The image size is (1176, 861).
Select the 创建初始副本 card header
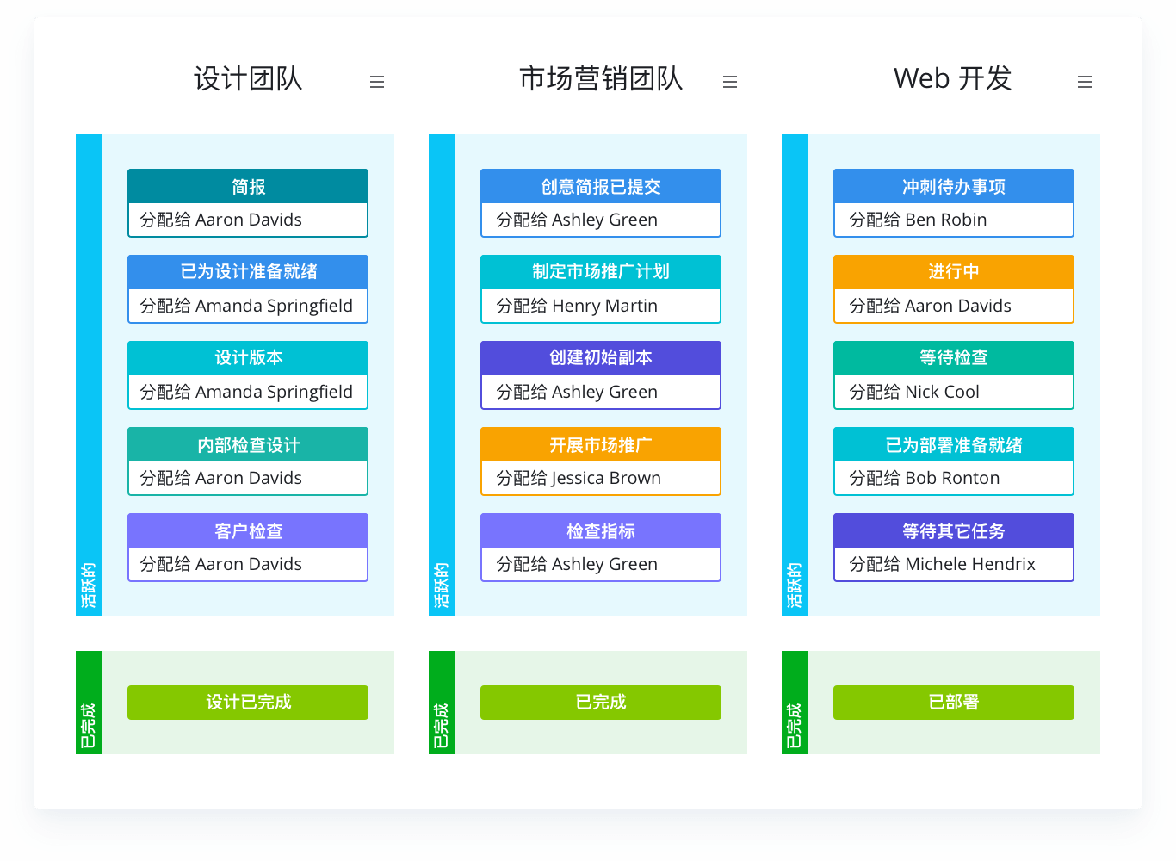(601, 358)
